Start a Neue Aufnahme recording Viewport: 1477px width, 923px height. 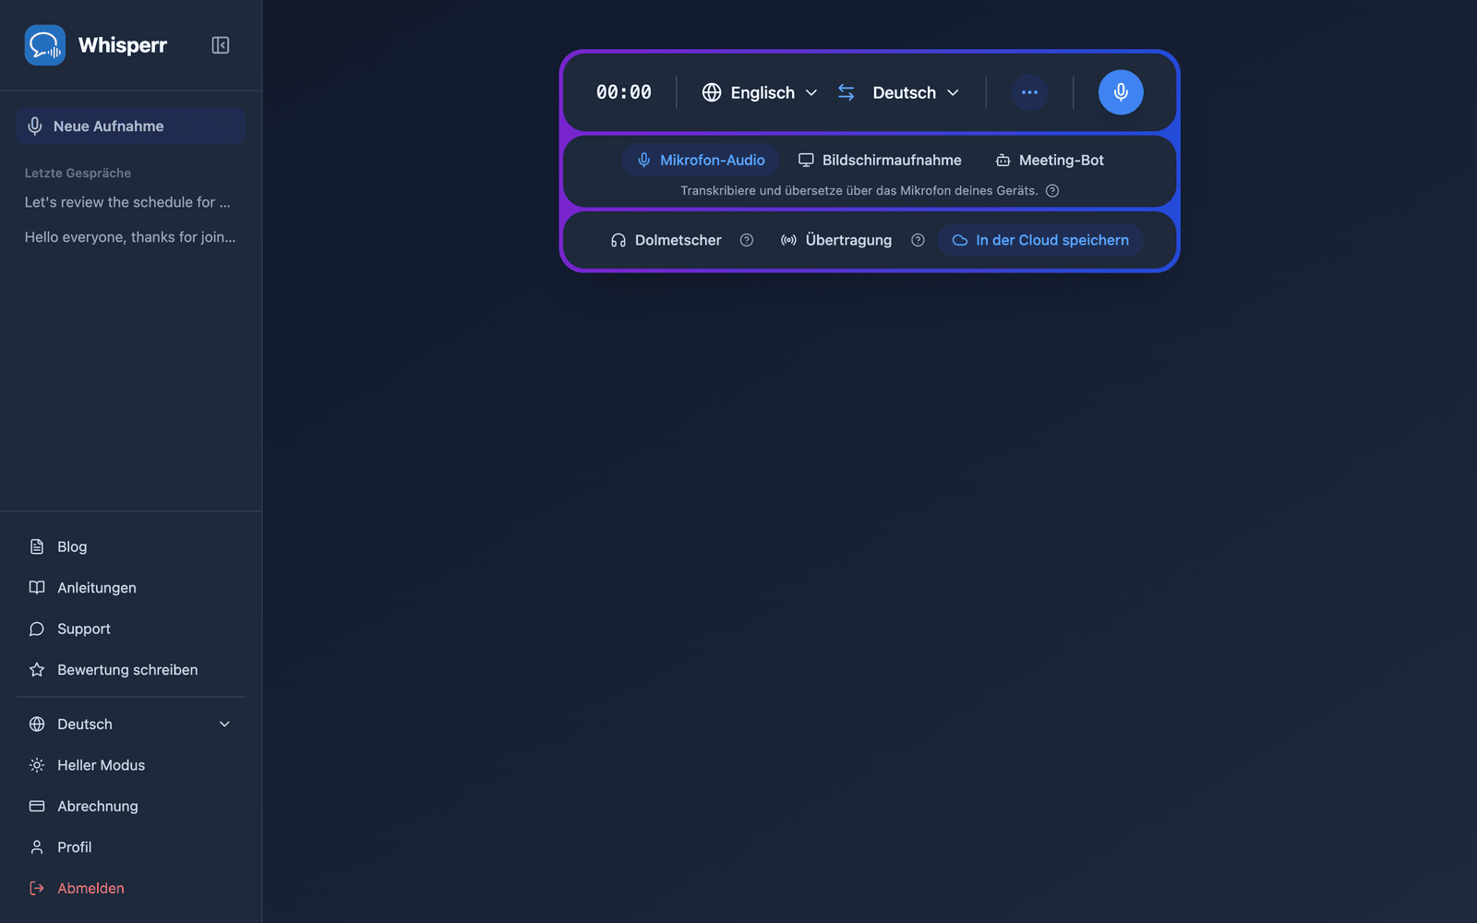[x=130, y=126]
